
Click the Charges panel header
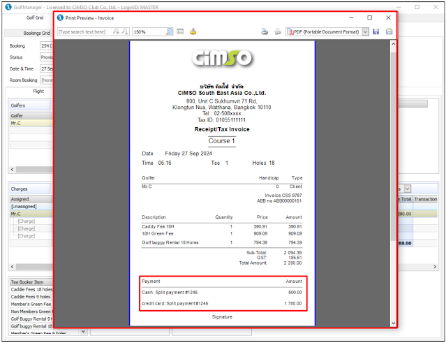(30, 189)
